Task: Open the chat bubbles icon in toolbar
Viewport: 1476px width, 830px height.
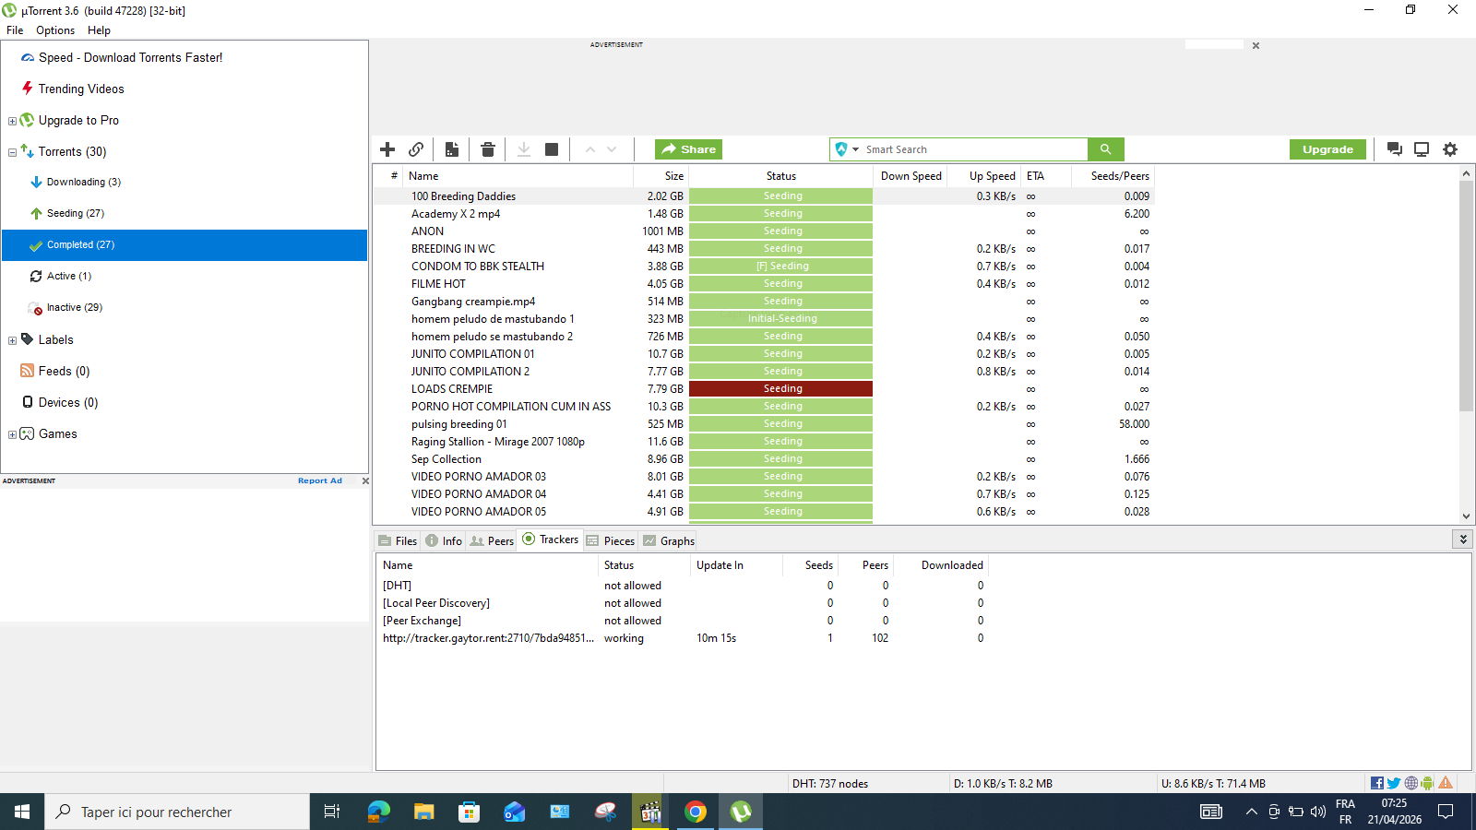Action: tap(1395, 149)
